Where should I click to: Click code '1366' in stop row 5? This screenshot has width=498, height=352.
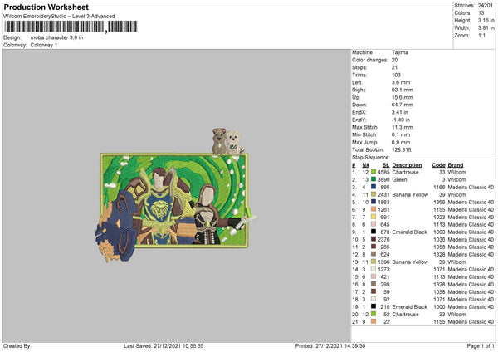439,202
